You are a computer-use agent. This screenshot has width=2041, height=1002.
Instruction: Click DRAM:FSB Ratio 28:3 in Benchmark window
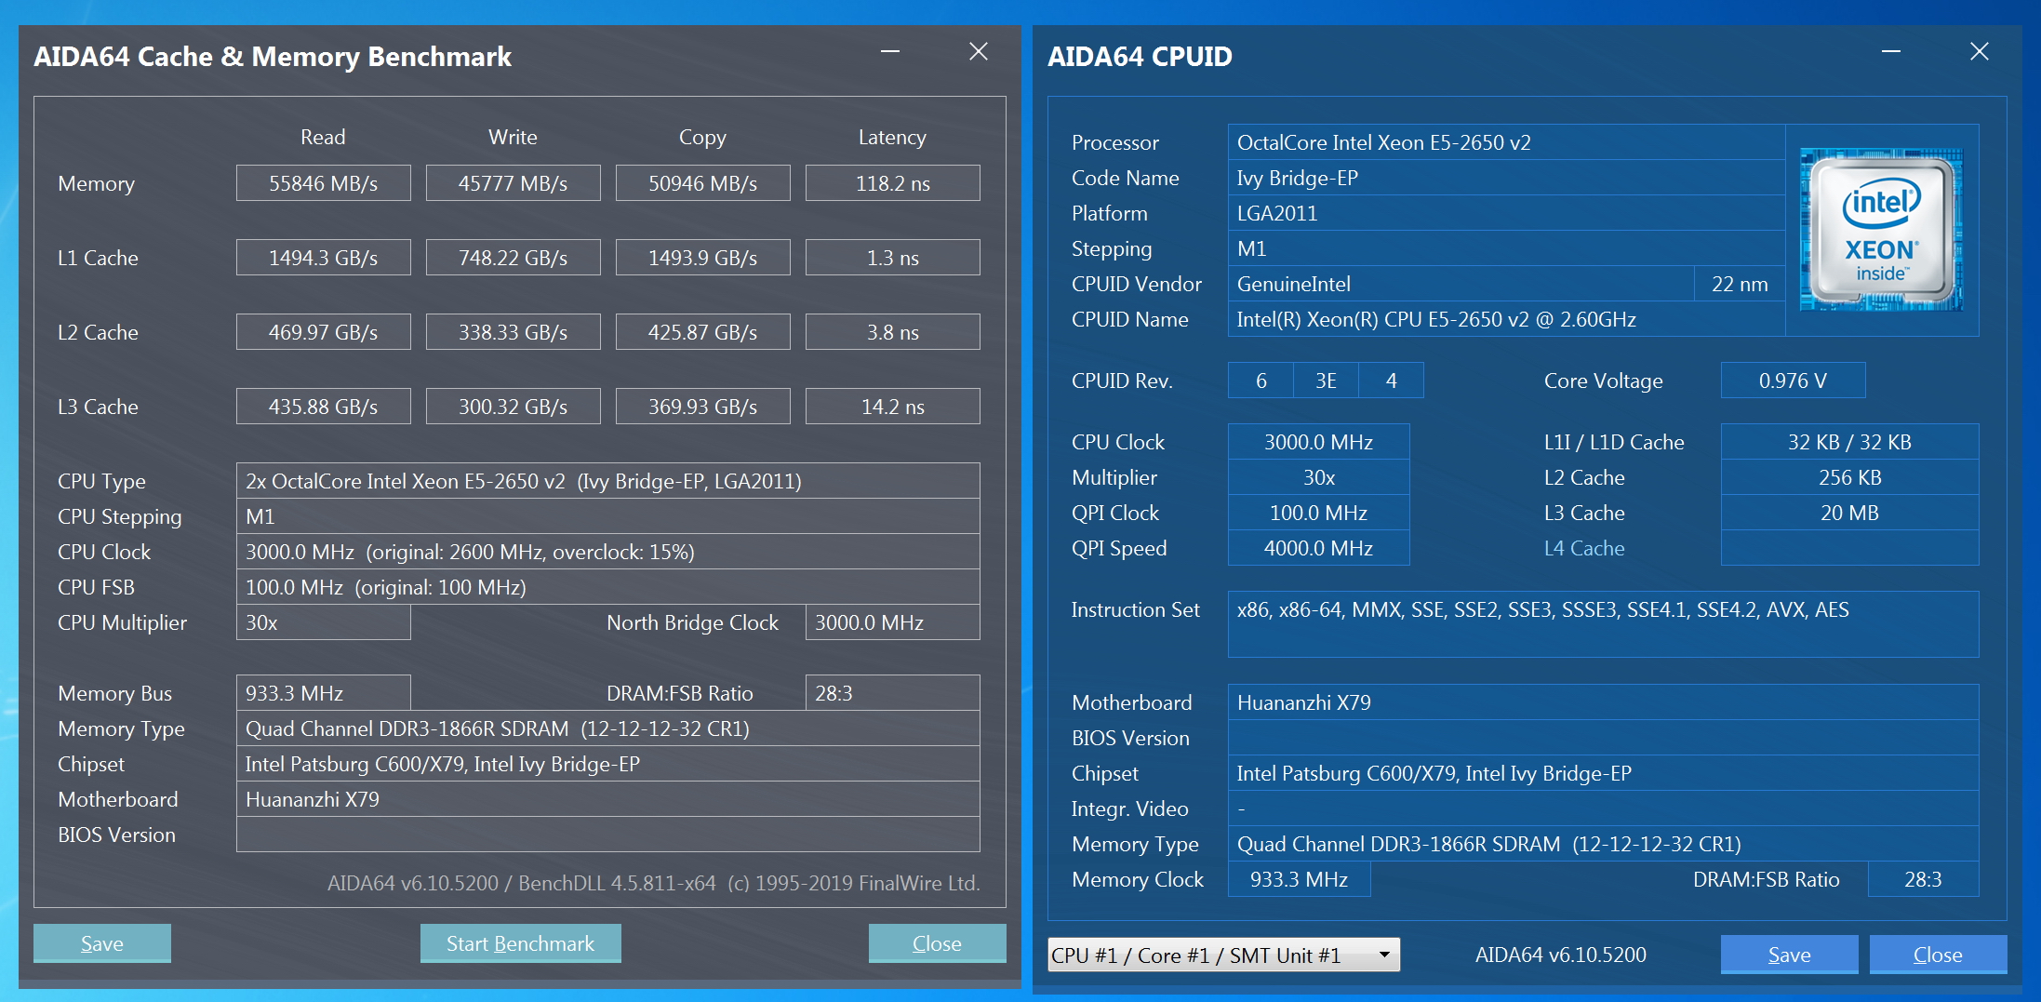(893, 693)
